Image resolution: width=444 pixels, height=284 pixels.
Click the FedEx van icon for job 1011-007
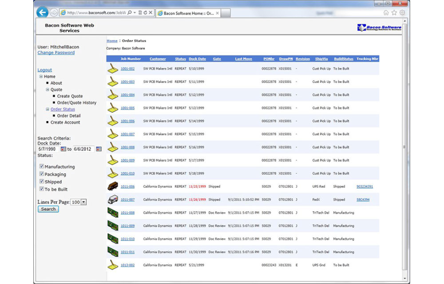[113, 199]
